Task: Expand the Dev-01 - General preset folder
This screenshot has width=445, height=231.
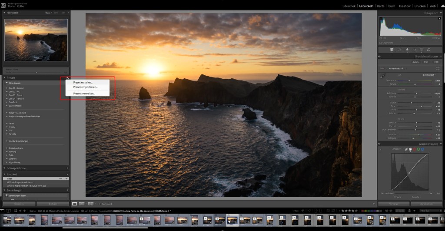Action: click(x=7, y=88)
